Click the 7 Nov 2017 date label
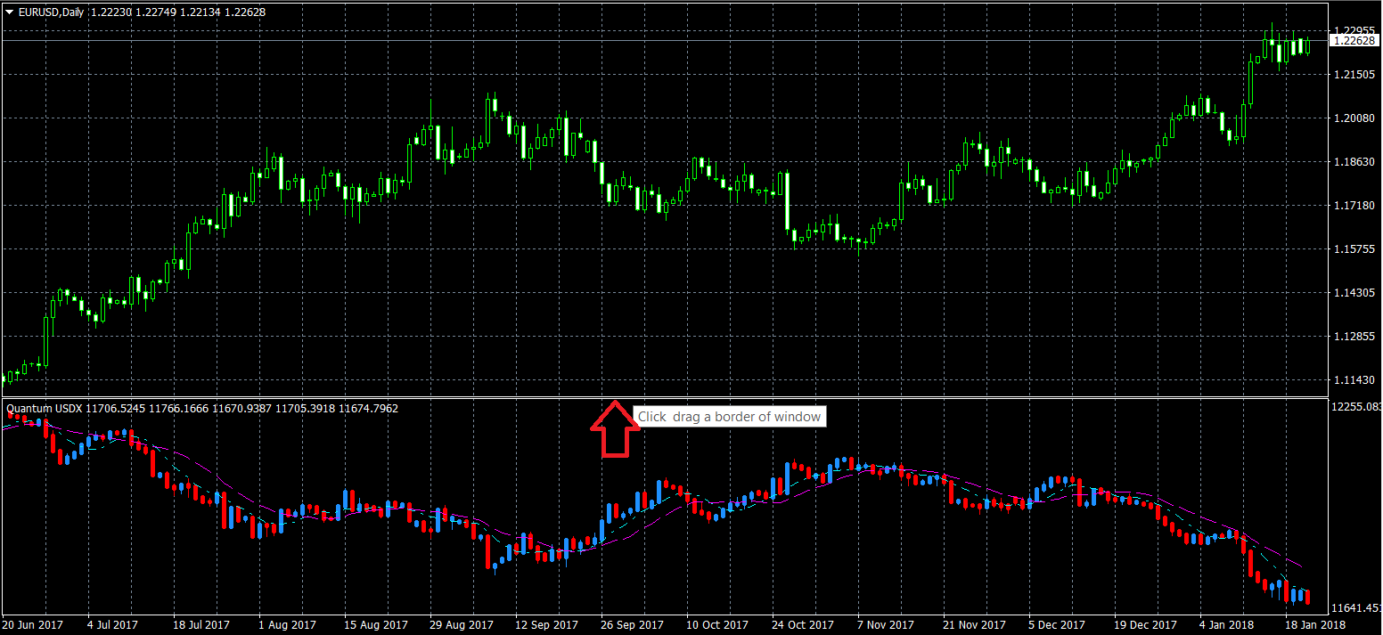The width and height of the screenshot is (1383, 635). pos(886,625)
